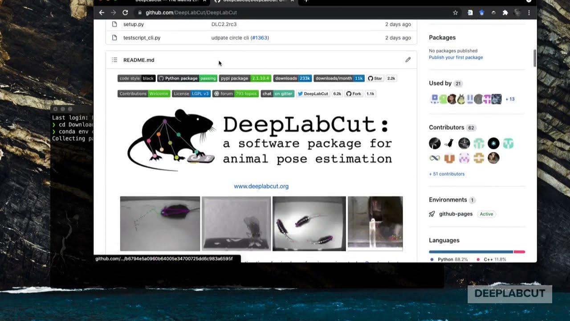
Task: Open the Used by heading link
Action: coord(440,83)
